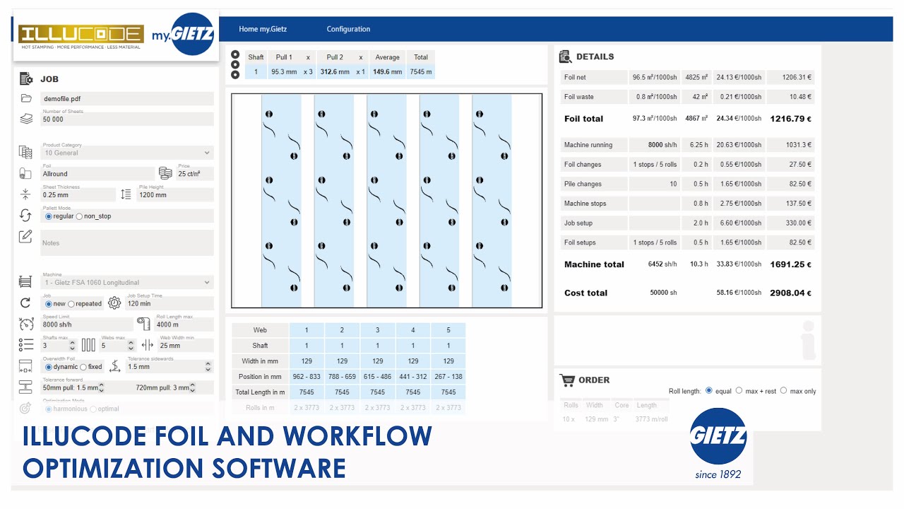Screen dimensions: 904x509
Task: Click the job repeat arrow icon
Action: (x=26, y=303)
